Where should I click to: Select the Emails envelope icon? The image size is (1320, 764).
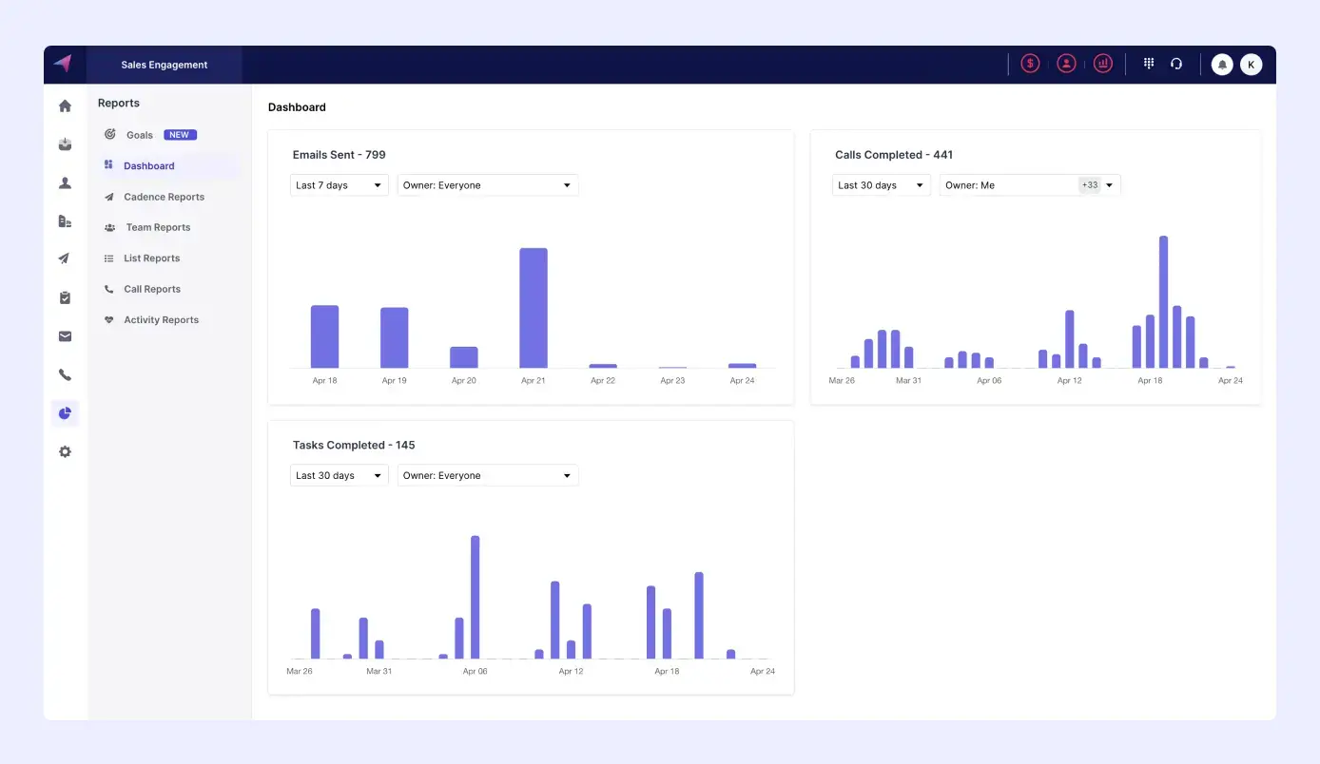pos(65,335)
